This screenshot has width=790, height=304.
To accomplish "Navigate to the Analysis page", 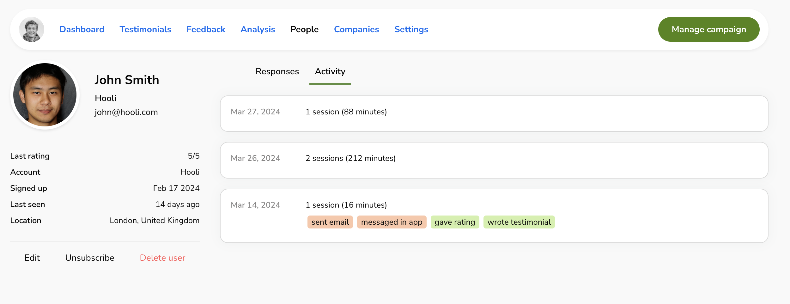I will click(258, 29).
